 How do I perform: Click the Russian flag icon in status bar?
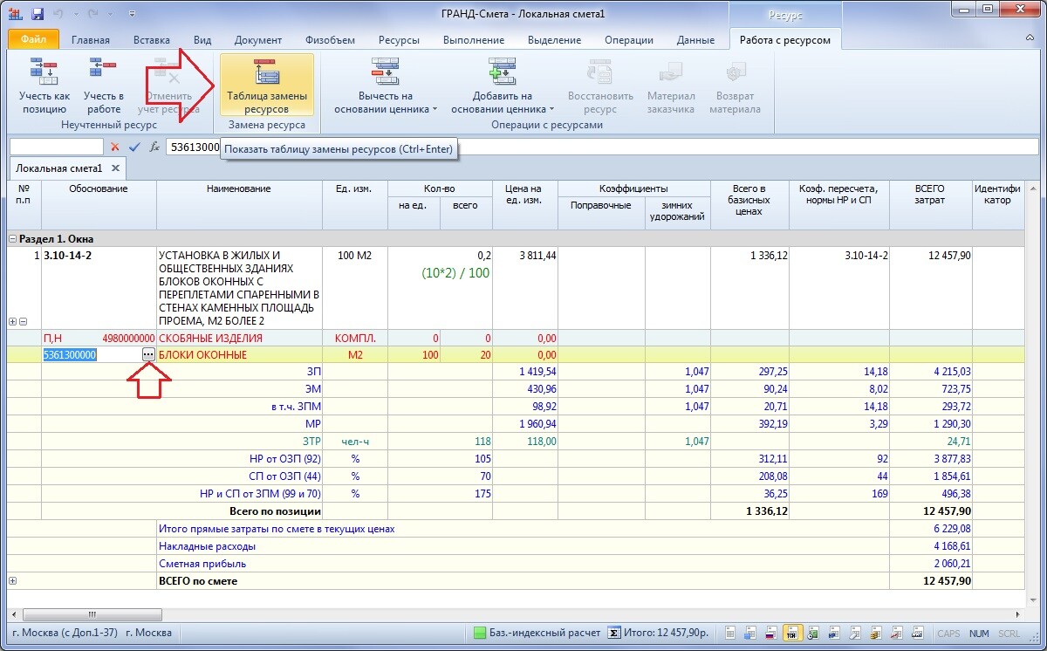pos(771,633)
